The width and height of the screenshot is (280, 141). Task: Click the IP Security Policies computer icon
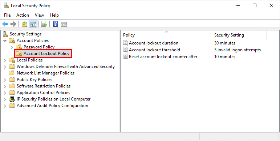pos(12,99)
